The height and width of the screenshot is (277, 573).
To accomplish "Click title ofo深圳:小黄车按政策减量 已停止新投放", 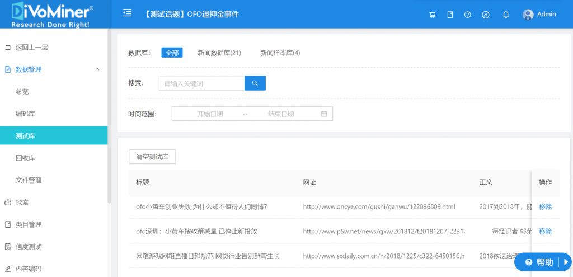I will pos(196,231).
